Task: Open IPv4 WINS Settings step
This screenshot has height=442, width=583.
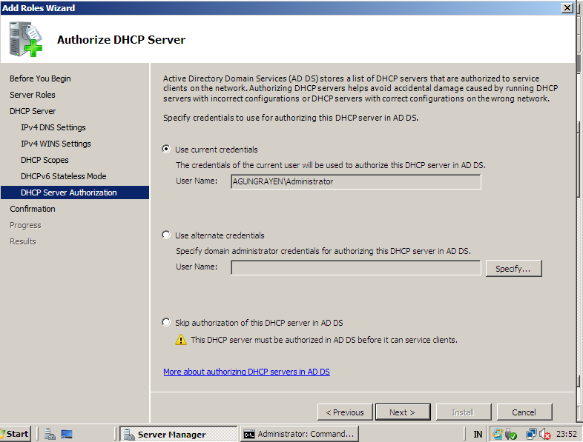Action: coord(56,144)
